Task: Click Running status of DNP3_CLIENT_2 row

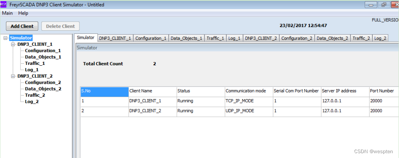Action: [201, 112]
